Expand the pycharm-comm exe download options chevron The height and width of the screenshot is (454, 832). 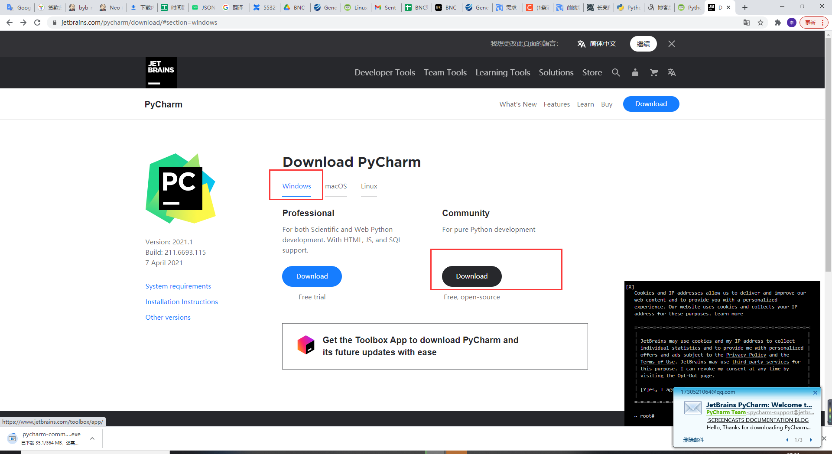[92, 438]
